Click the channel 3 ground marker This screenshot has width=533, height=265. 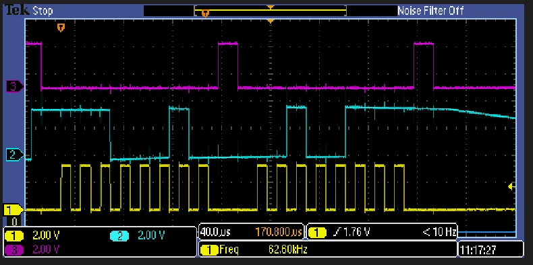[14, 87]
